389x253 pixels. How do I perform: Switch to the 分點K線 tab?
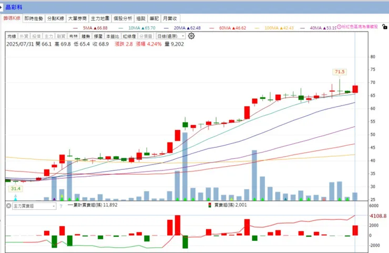pos(56,18)
